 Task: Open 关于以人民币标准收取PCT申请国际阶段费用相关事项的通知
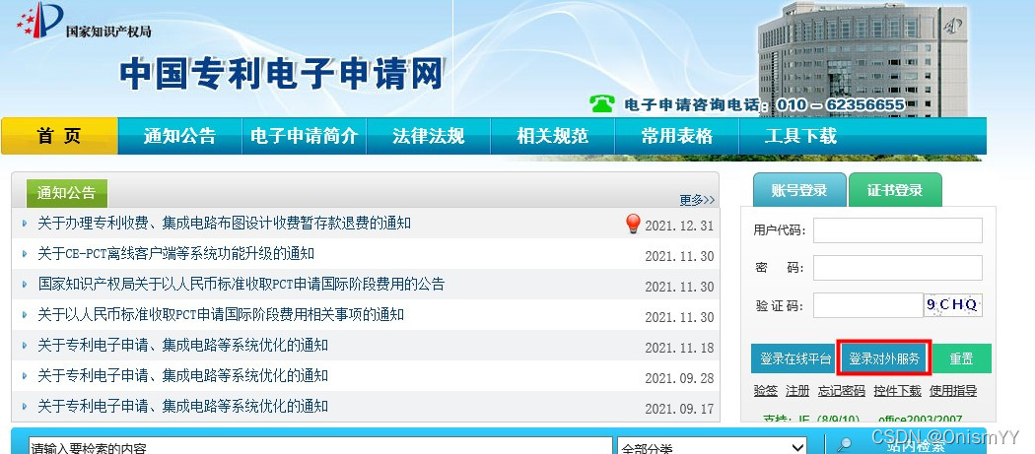tap(221, 315)
